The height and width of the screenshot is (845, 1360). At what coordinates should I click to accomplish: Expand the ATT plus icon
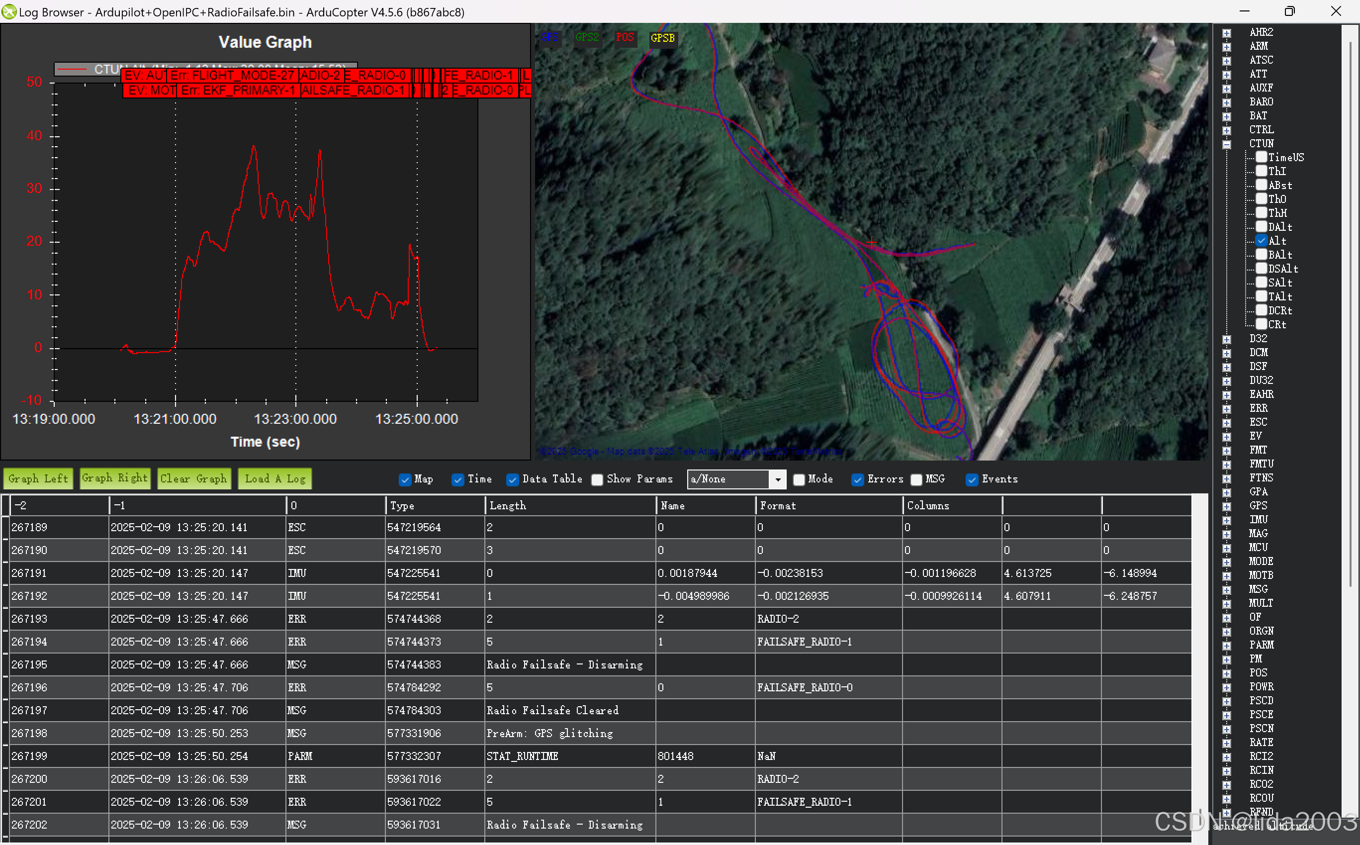pyautogui.click(x=1226, y=75)
